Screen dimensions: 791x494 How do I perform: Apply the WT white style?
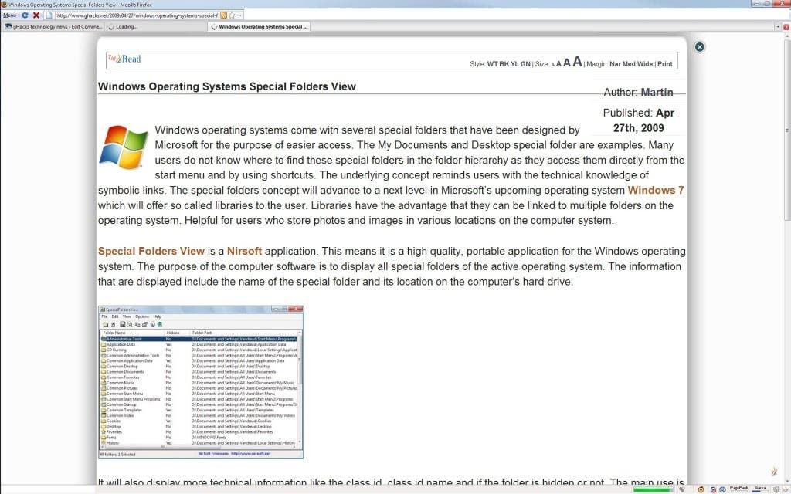point(492,64)
